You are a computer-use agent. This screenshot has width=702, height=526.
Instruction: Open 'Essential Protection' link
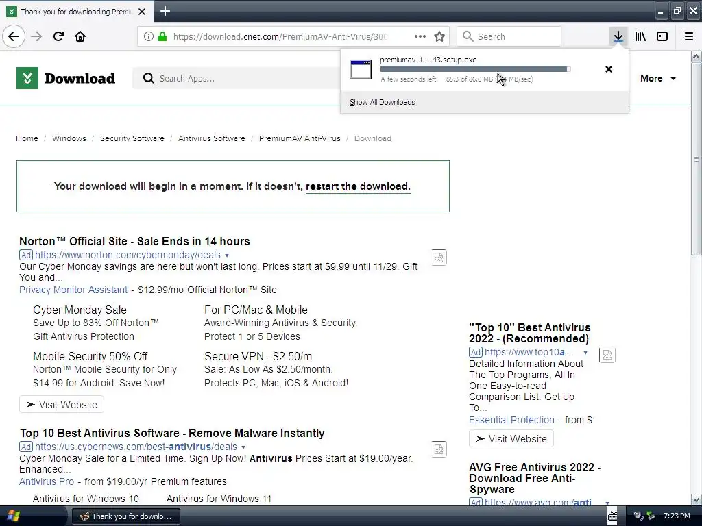(511, 420)
